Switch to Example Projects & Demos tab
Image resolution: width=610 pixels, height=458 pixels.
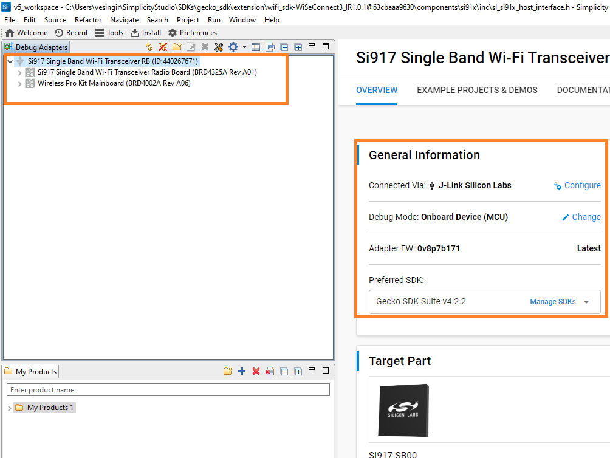pos(477,90)
